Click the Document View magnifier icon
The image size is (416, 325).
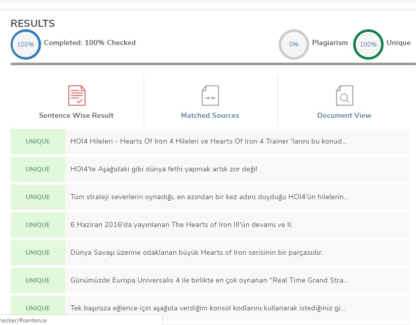coord(344,96)
